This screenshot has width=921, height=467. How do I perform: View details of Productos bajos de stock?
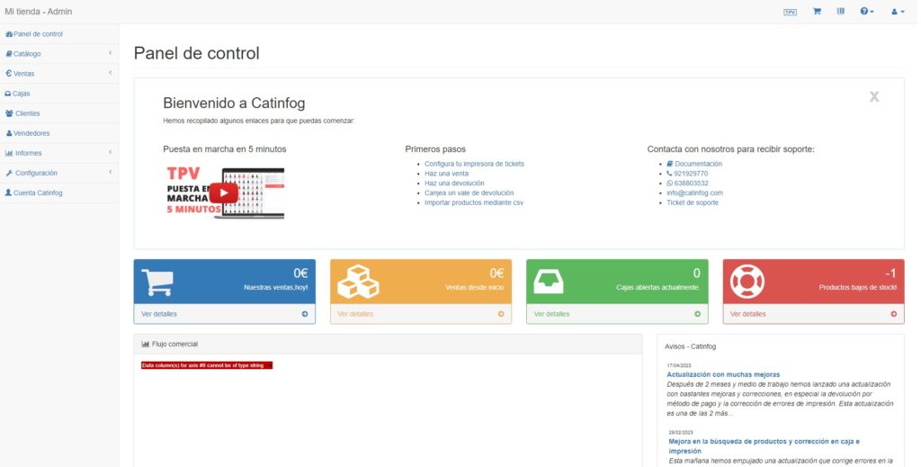pyautogui.click(x=813, y=314)
